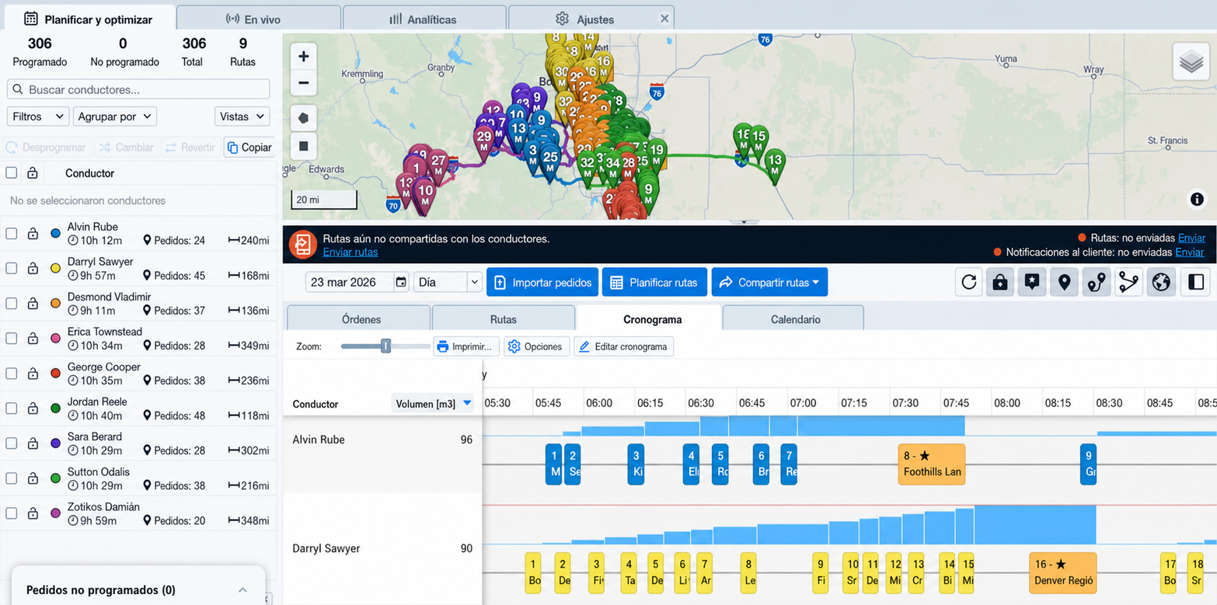Check the box for Jordan Reele
Viewport: 1217px width, 605px height.
click(x=12, y=408)
